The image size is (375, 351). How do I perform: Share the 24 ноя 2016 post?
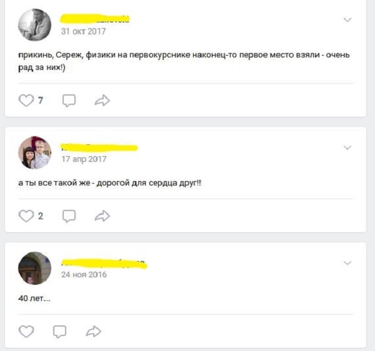(93, 332)
